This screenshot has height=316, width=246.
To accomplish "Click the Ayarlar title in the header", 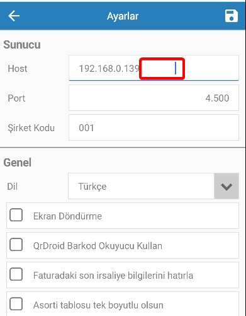I will pyautogui.click(x=123, y=16).
